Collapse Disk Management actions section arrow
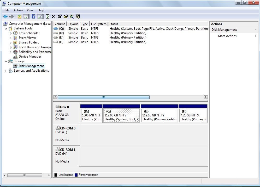The width and height of the screenshot is (260, 187). click(x=256, y=30)
